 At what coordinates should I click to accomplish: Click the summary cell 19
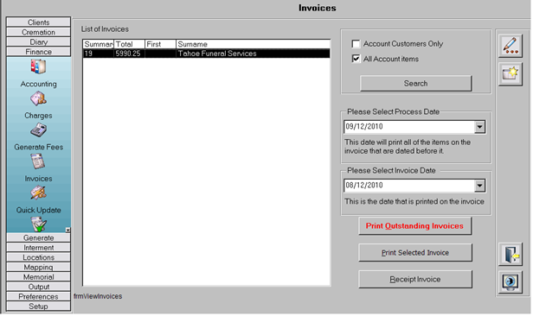point(99,54)
